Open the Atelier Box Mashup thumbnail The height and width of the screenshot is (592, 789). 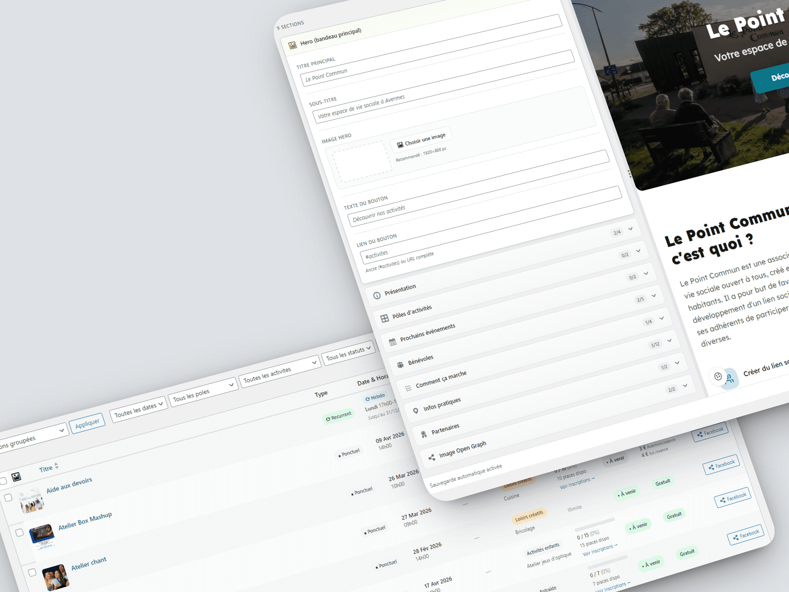click(42, 536)
